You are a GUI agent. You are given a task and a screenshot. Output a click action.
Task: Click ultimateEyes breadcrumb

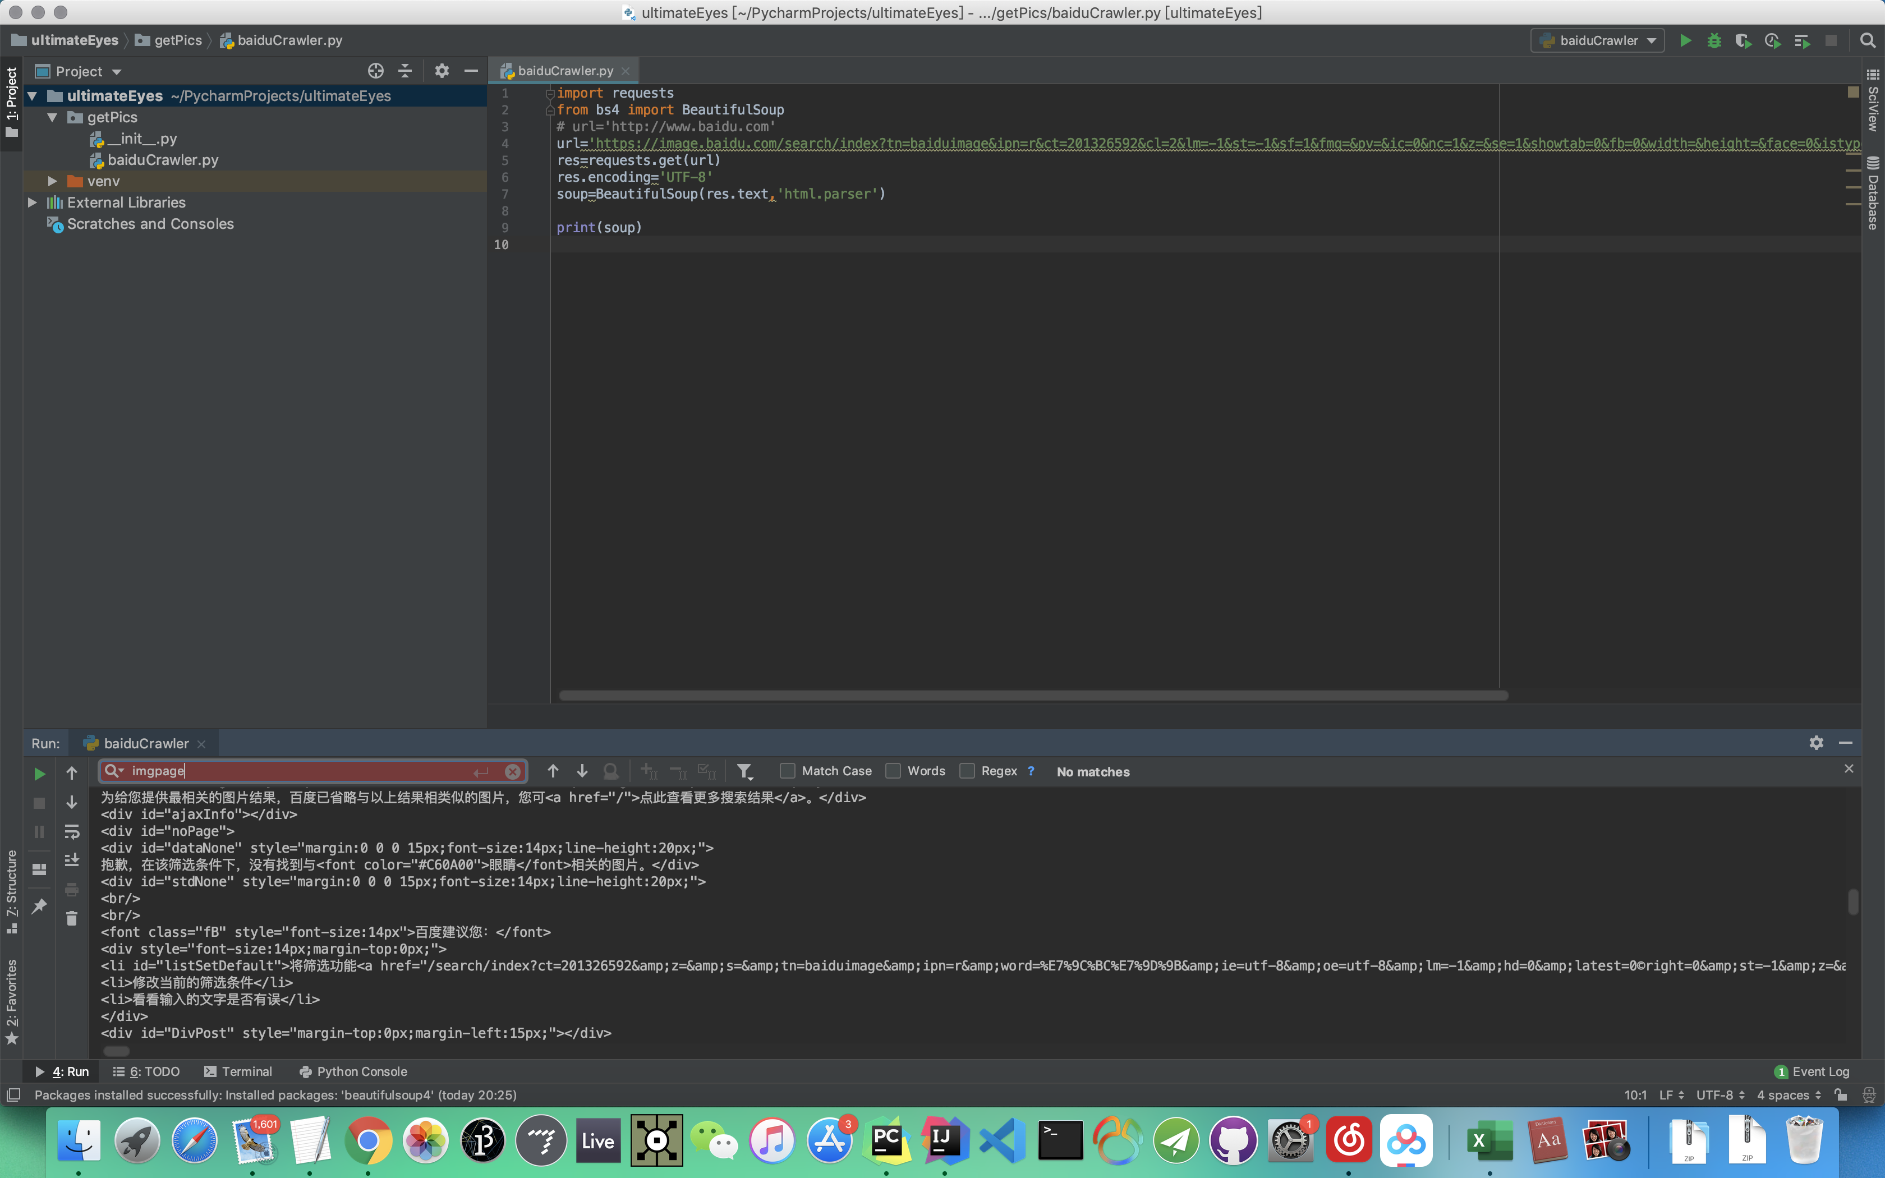click(66, 40)
